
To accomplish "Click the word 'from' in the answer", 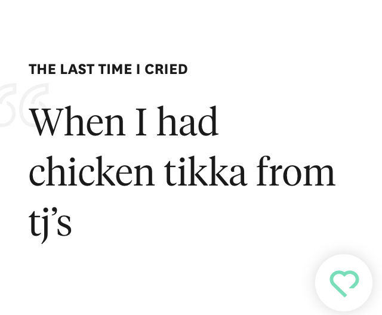I will (296, 171).
